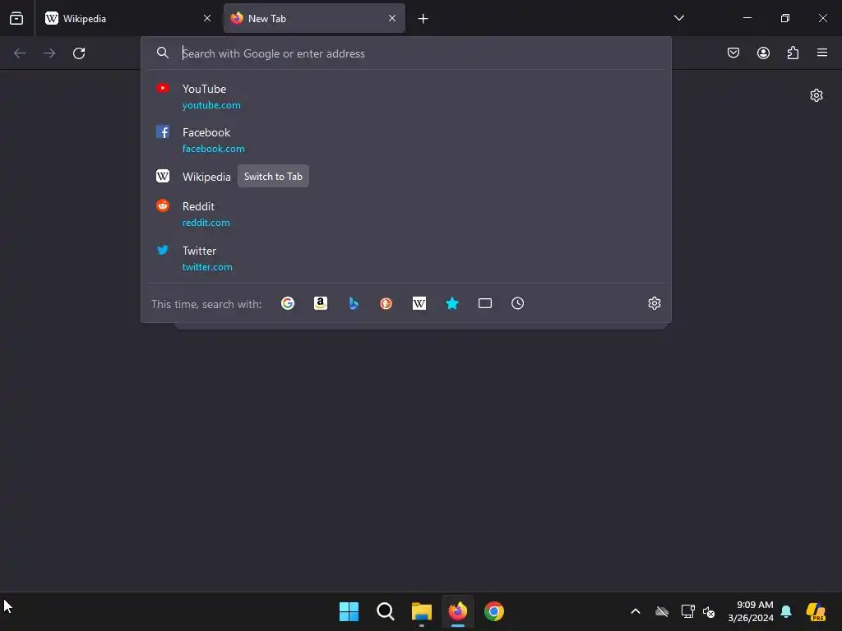Open the youtube.com link
This screenshot has width=842, height=631.
211,105
